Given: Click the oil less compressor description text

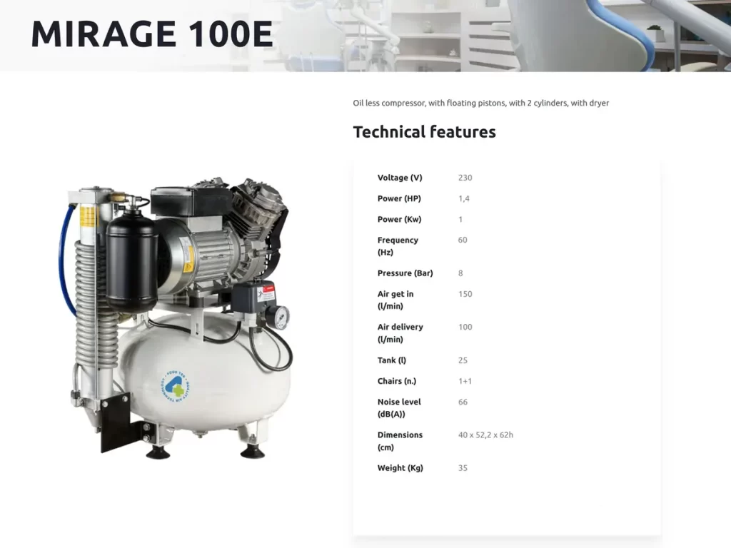Looking at the screenshot, I should point(480,103).
